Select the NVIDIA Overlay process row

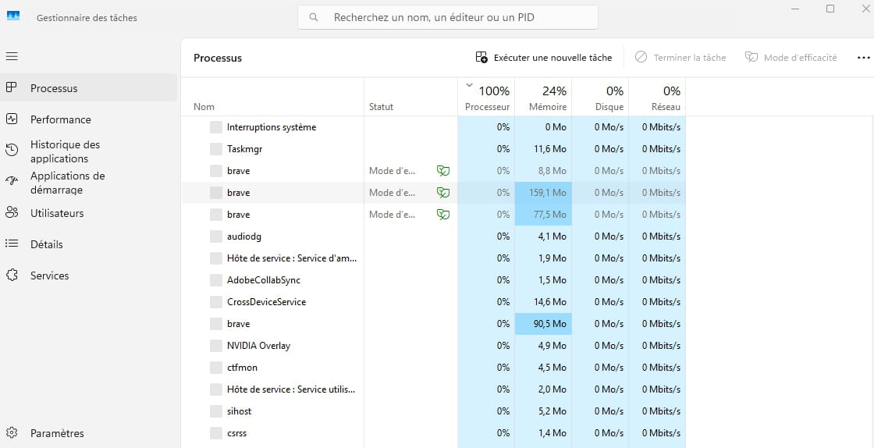434,346
